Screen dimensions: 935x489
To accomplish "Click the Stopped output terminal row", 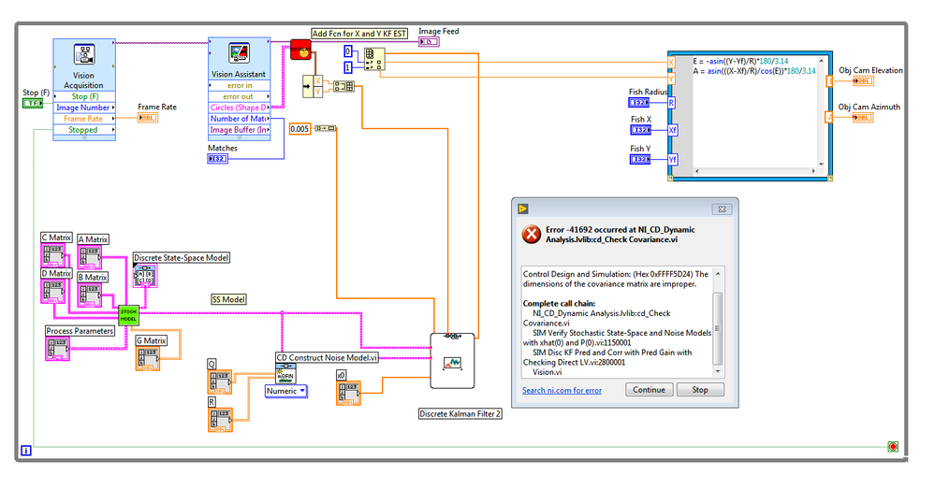I will [84, 129].
